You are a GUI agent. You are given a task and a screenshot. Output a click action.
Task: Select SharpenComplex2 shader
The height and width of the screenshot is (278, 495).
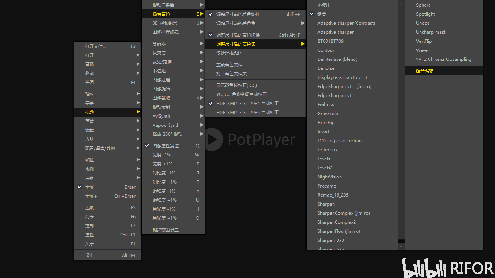[x=352, y=222]
